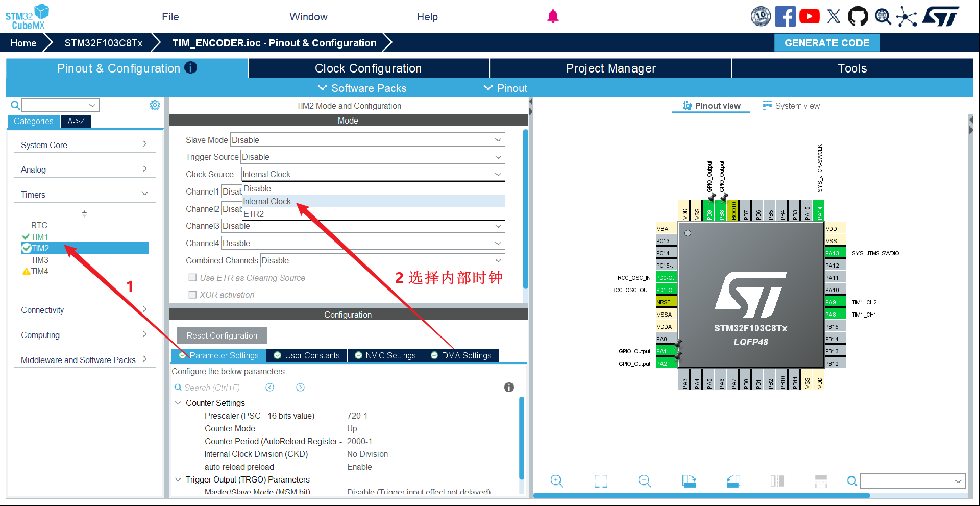Go to previous parameter search result
The height and width of the screenshot is (506, 980).
[270, 388]
